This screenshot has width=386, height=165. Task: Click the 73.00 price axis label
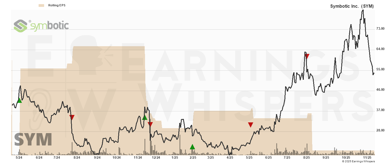click(380, 29)
